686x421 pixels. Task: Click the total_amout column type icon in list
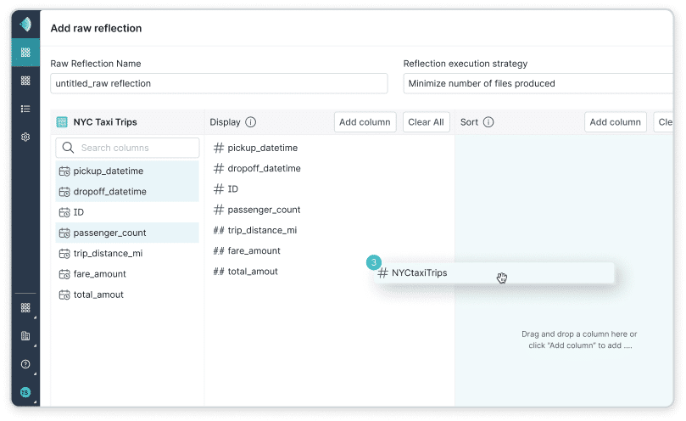tap(64, 295)
